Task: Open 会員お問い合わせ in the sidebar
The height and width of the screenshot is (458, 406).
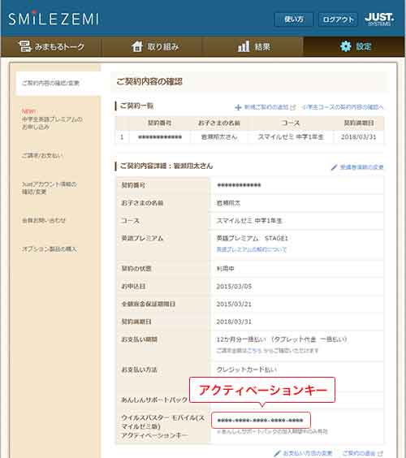Action: pyautogui.click(x=44, y=220)
